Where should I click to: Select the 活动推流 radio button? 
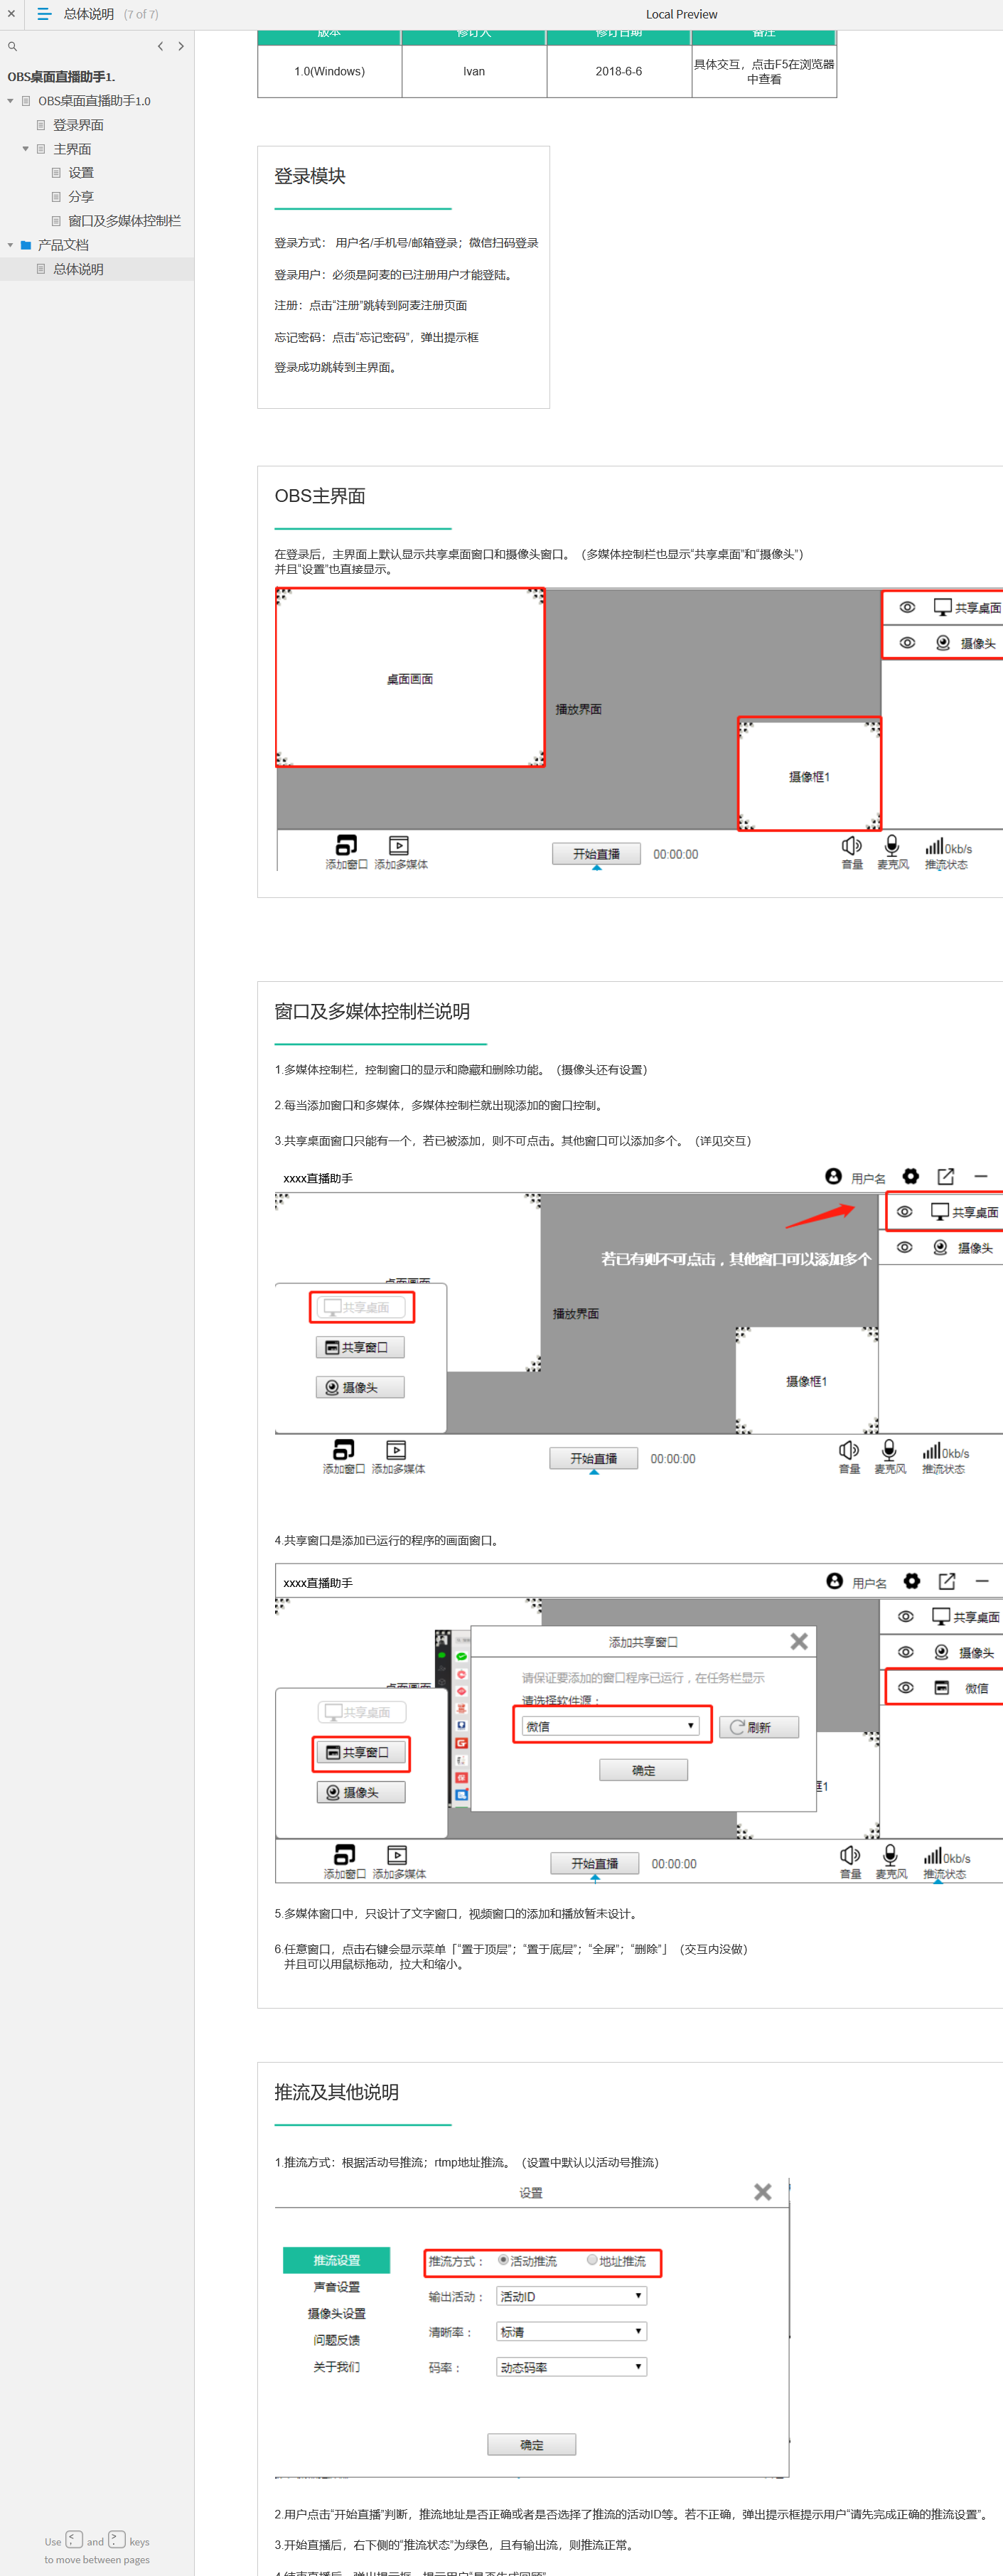point(503,2260)
